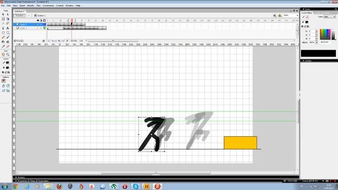Screen dimensions: 338x190
Task: Open the R value slider arrow
Action: 317,31
